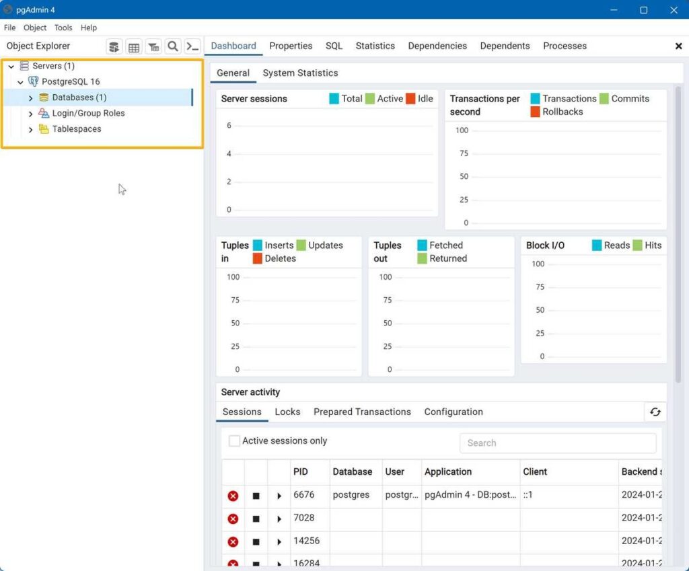Image resolution: width=689 pixels, height=571 pixels.
Task: Click the Rollbacks legend color swatch
Action: 535,112
